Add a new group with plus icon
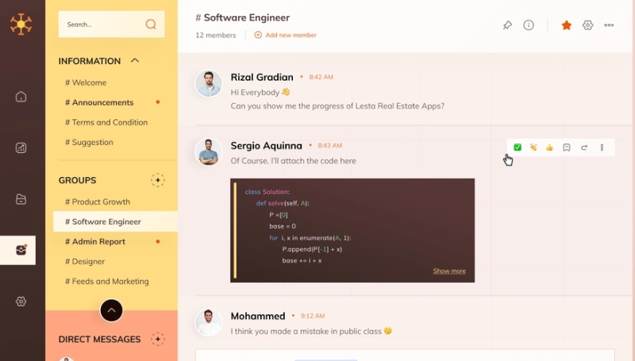Viewport: 635px width, 361px height. pos(158,180)
